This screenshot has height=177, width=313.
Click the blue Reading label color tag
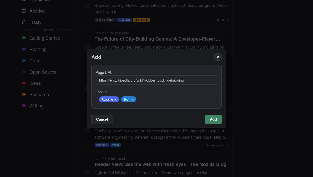[24, 49]
